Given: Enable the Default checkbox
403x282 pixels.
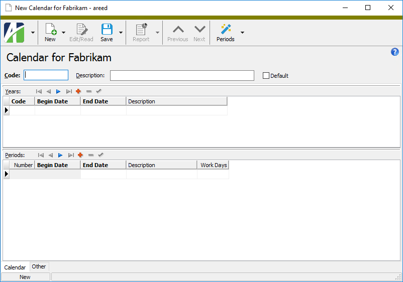Looking at the screenshot, I should coord(266,76).
